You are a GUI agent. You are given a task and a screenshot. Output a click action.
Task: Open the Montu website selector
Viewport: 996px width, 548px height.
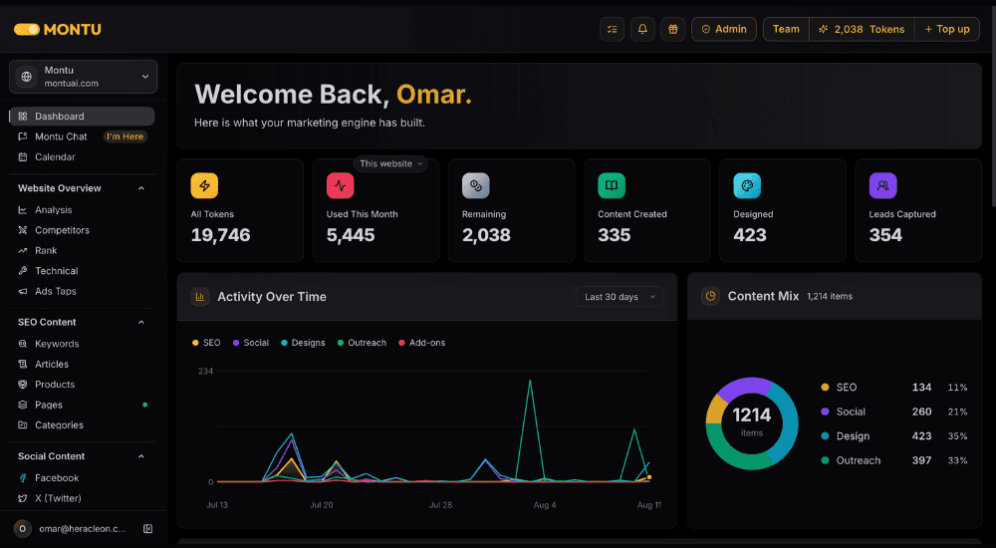84,77
